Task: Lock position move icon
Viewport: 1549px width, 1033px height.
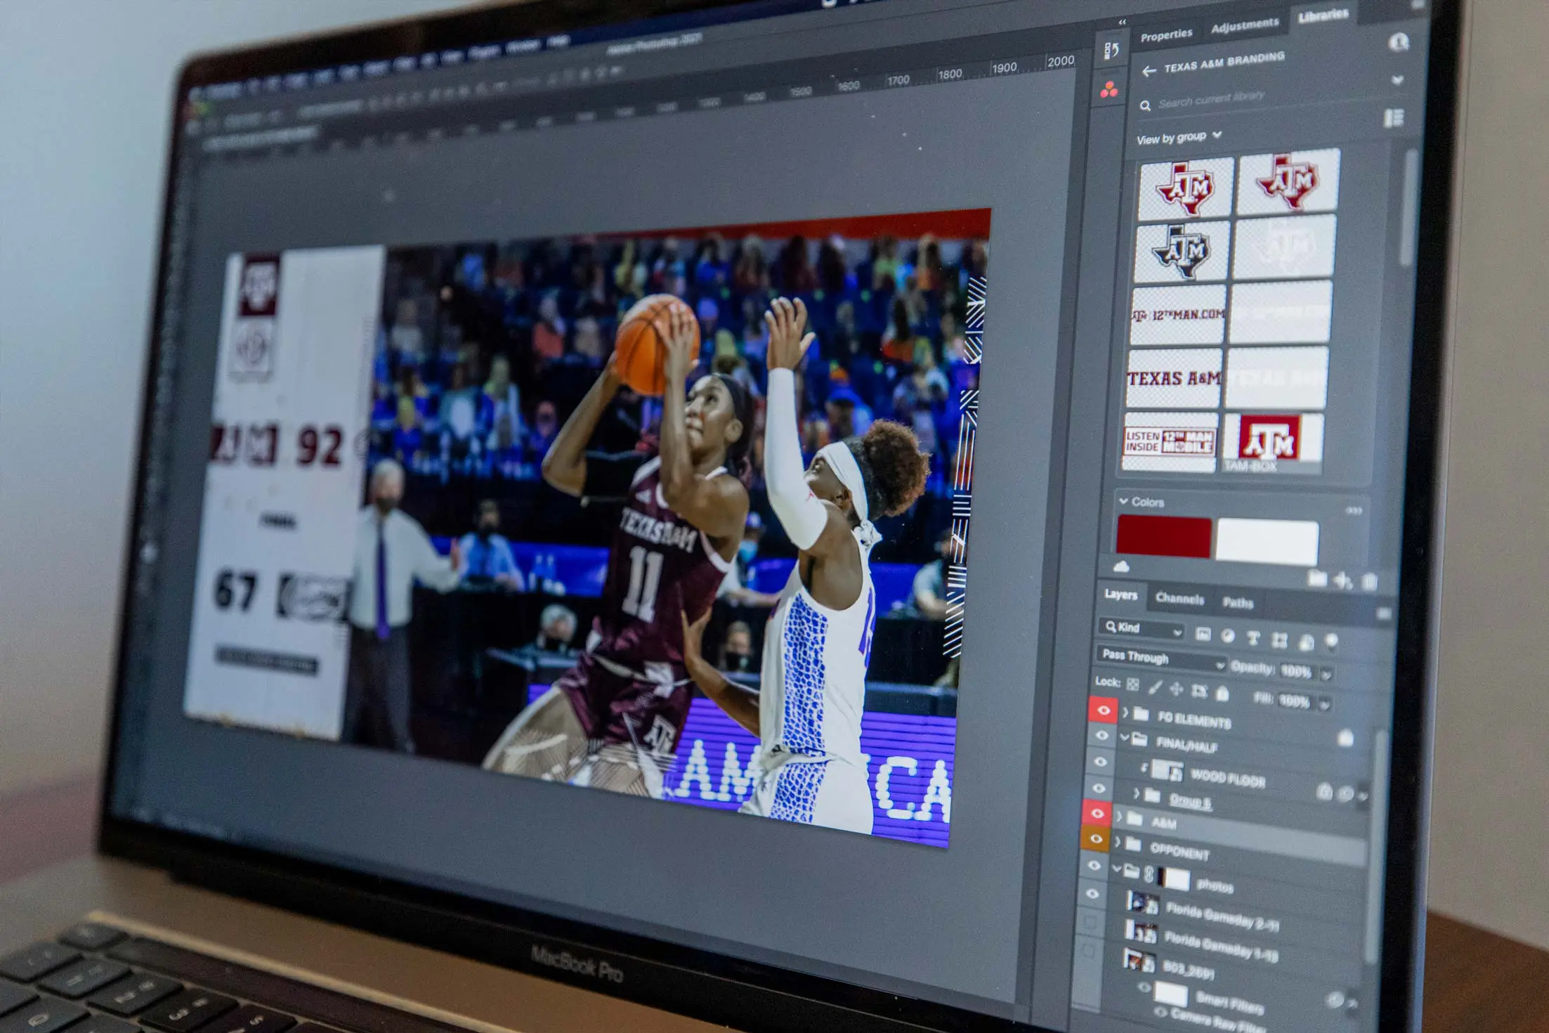Action: tap(1176, 689)
